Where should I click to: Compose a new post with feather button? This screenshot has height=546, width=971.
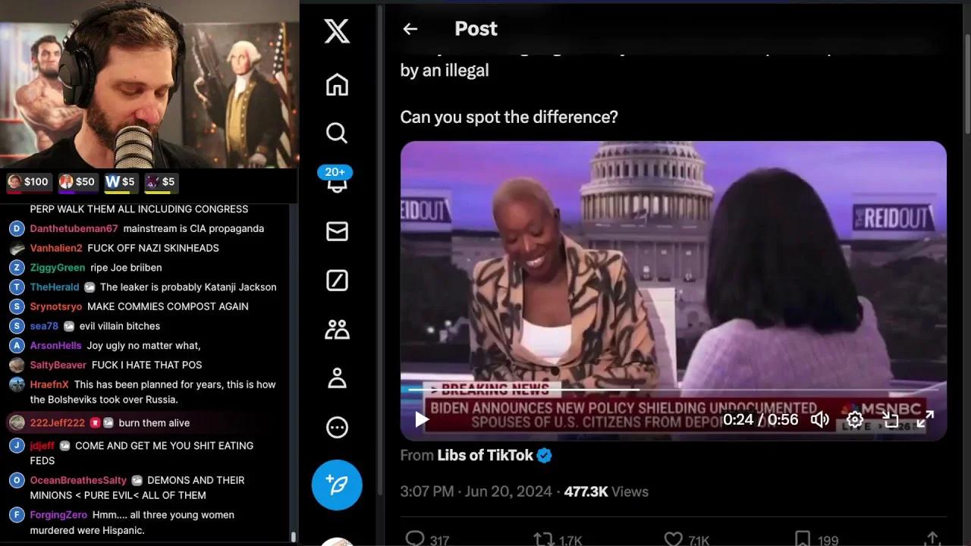coord(337,485)
